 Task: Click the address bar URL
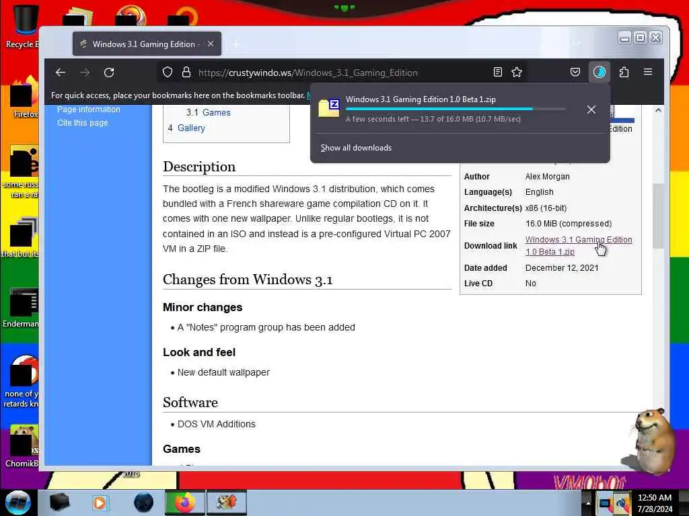308,73
